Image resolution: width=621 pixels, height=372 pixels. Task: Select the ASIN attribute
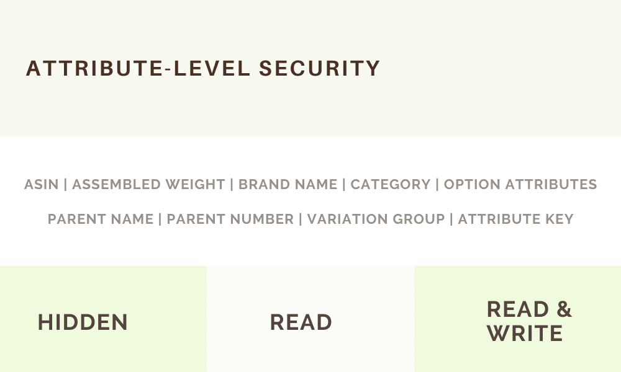pos(41,185)
